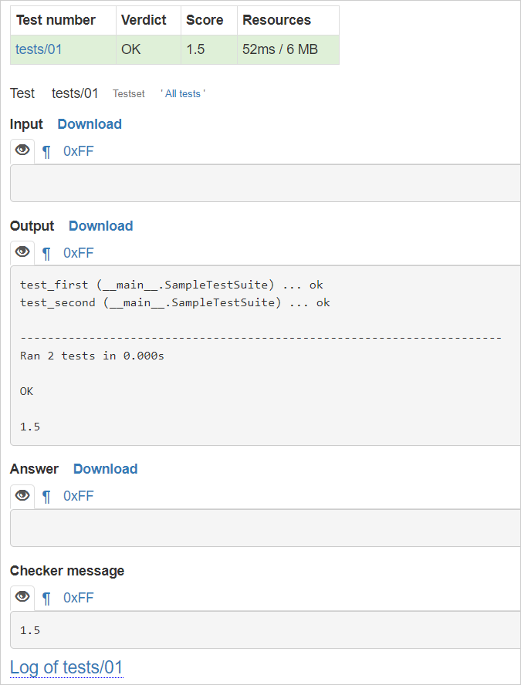Switch Checker message to 0xFF hex mode

pos(78,598)
